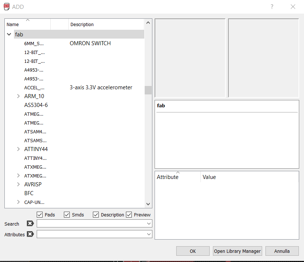Viewport: 304px width, 262px height.
Task: Uncheck the Description checkbox
Action: click(x=96, y=215)
